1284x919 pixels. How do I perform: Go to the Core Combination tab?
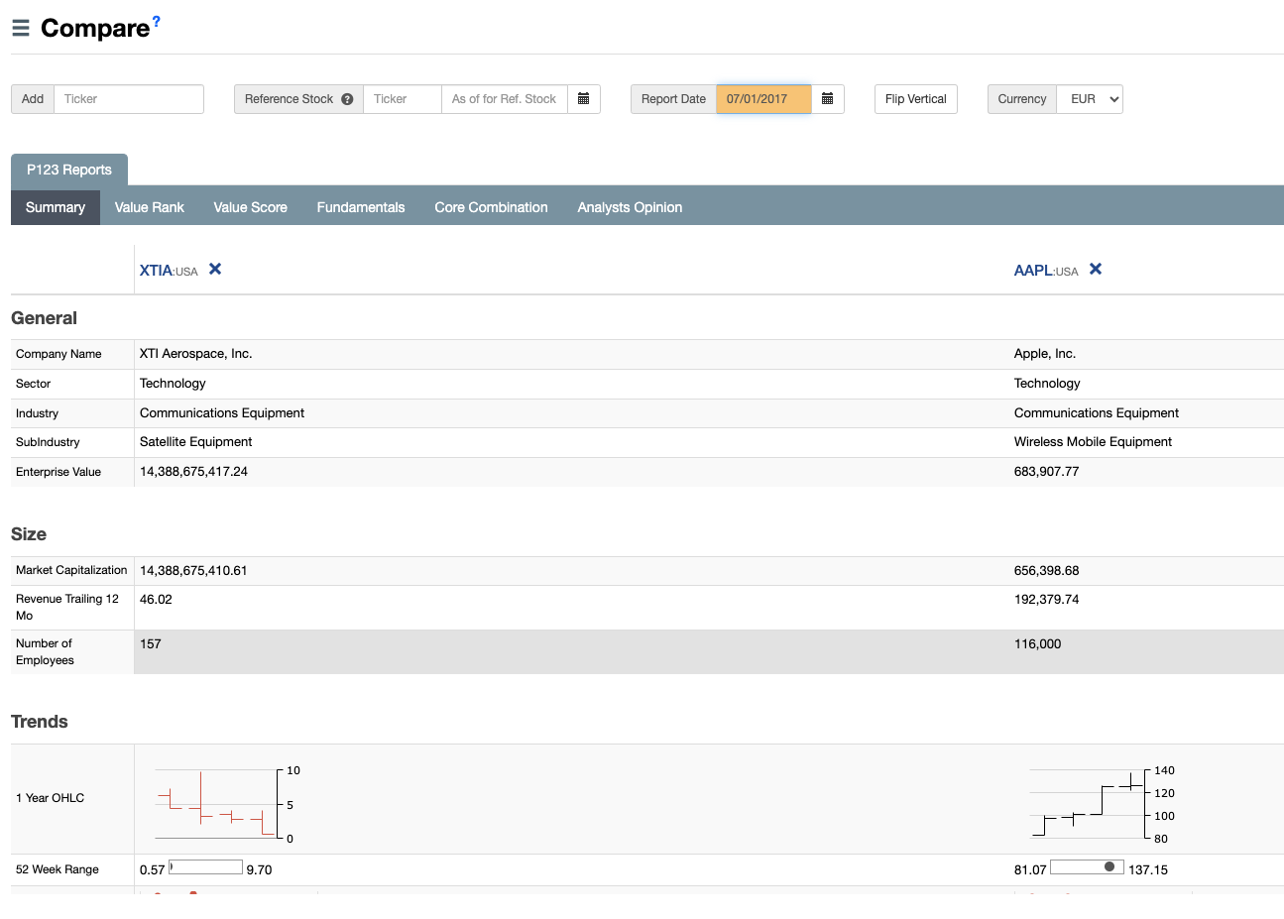coord(492,207)
